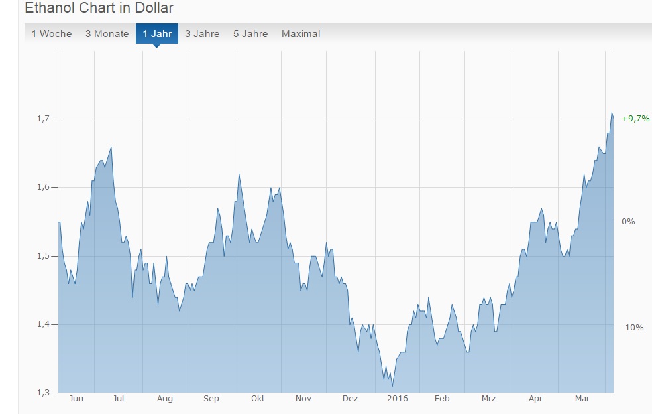Viewport: 652px width, 414px height.
Task: Click the small pointer below the 1 Jahr tab
Action: tap(157, 46)
